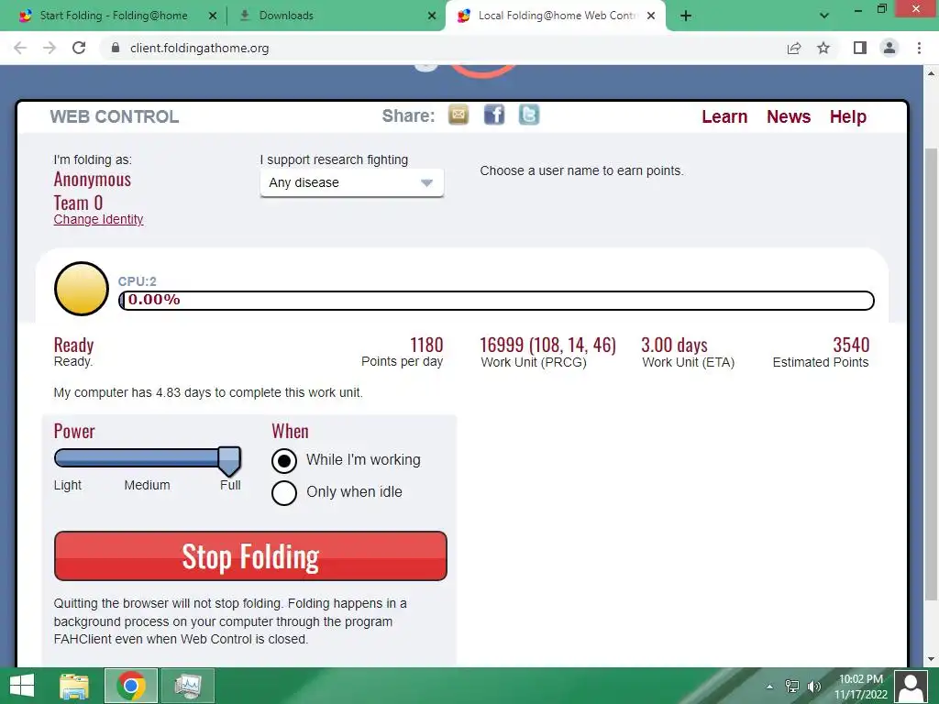This screenshot has width=939, height=704.
Task: Click Chrome icon in taskbar
Action: click(x=131, y=686)
